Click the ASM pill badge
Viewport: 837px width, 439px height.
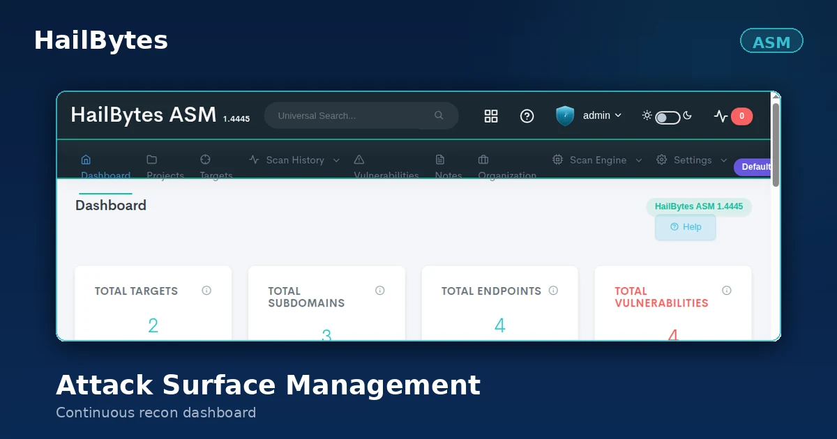771,42
